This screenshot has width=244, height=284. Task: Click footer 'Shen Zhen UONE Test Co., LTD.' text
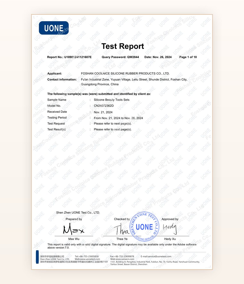pyautogui.click(x=55, y=259)
